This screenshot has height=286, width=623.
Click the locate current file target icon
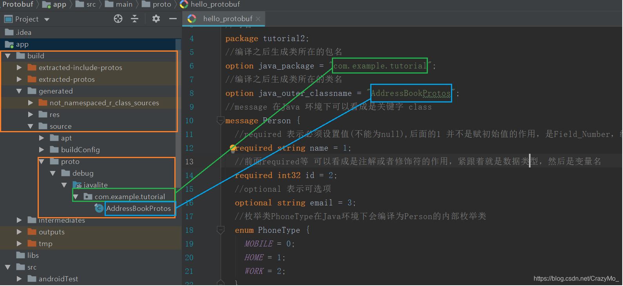click(x=118, y=19)
